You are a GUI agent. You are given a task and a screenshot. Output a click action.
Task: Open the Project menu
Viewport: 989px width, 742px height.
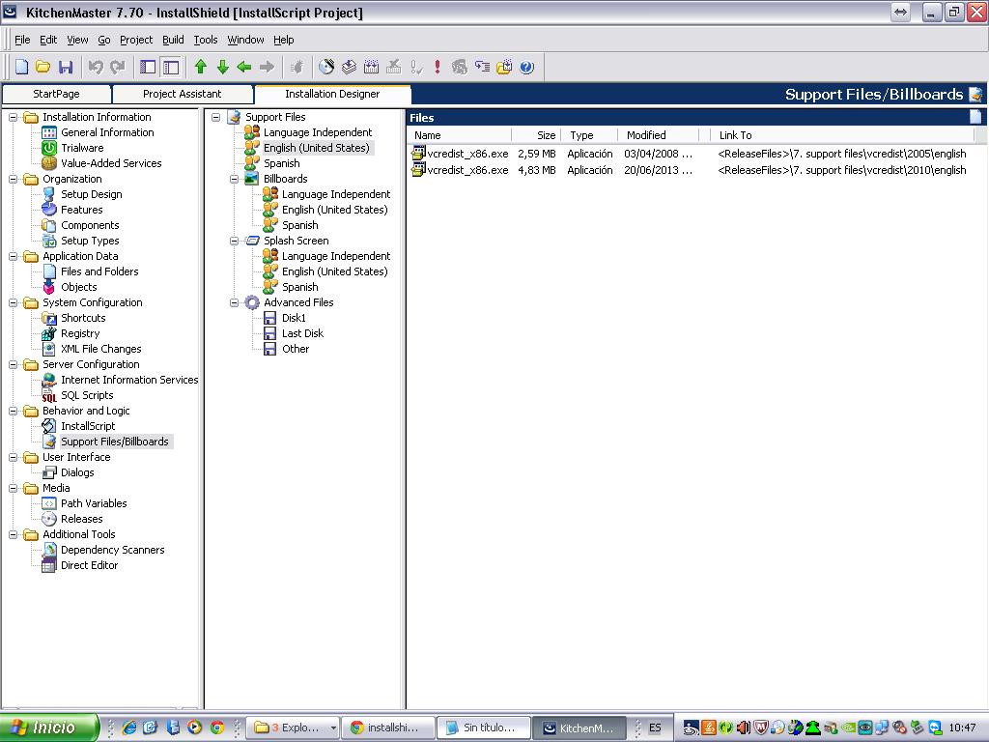[x=136, y=40]
